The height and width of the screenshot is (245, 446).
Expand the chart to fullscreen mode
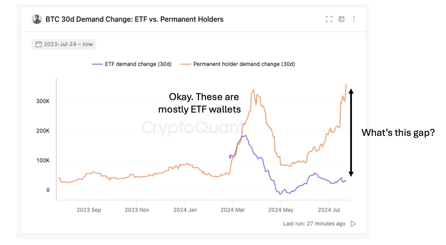pyautogui.click(x=329, y=19)
